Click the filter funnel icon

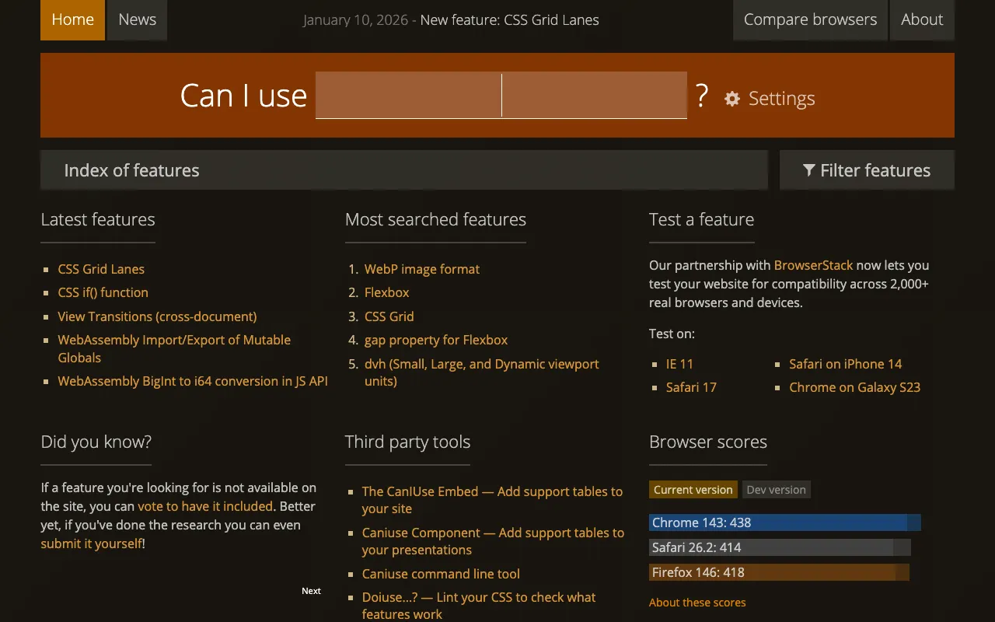(x=808, y=169)
